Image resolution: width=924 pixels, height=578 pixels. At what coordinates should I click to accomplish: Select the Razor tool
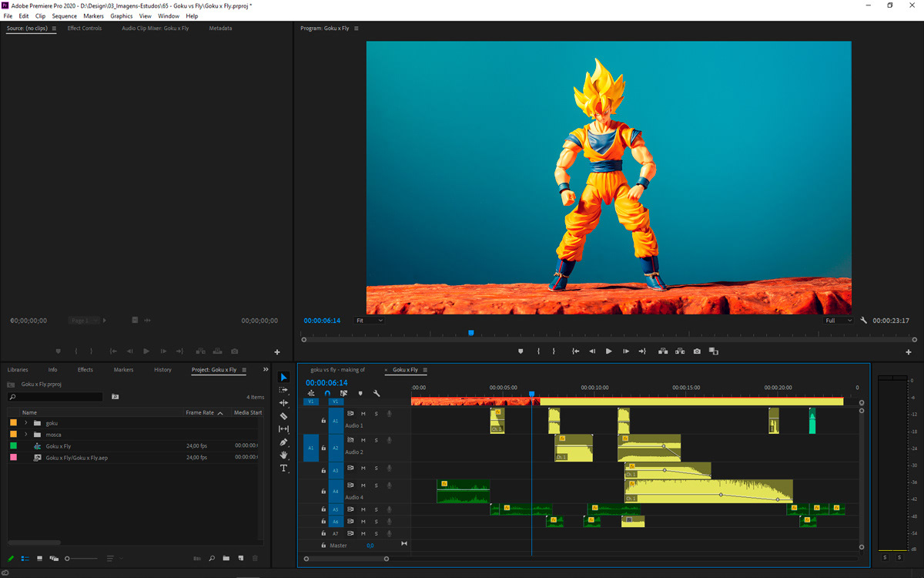[283, 416]
